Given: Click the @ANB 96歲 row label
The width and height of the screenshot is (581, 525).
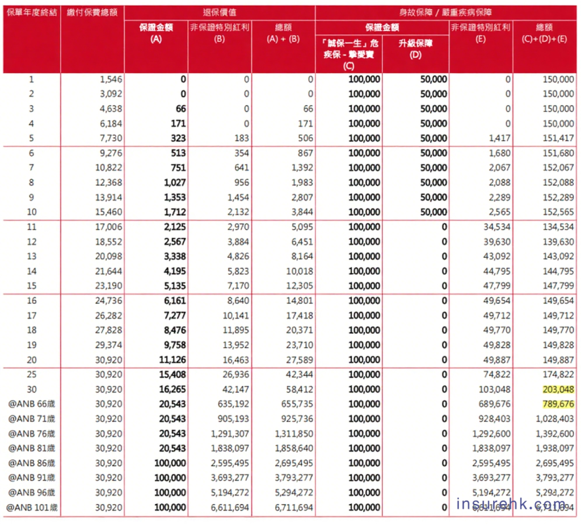Looking at the screenshot, I should pos(32,493).
